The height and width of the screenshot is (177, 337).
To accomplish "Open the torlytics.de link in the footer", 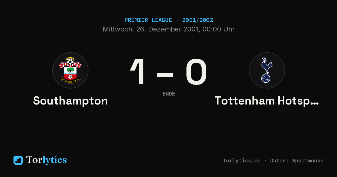I will pos(242,161).
